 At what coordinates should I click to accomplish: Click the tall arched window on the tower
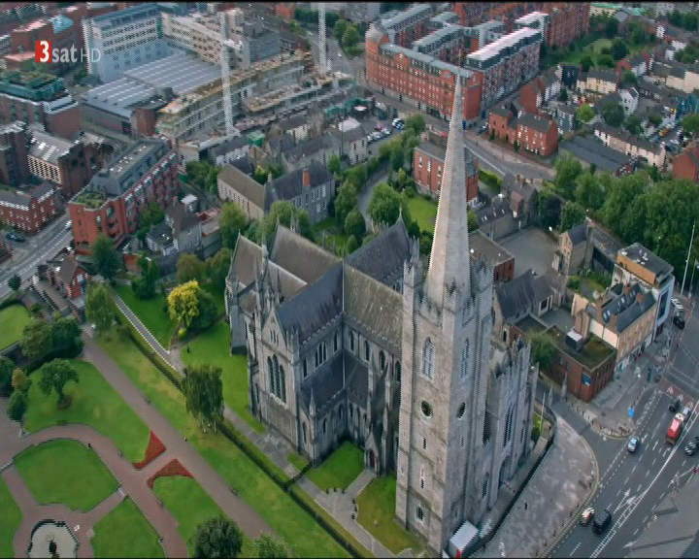pos(427,358)
